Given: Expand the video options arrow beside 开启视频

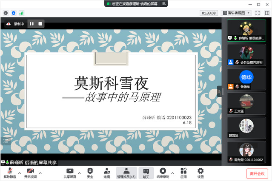Looking at the screenshot, I should (40, 173).
